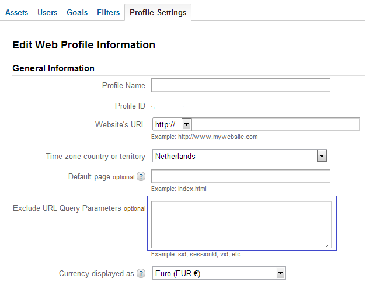Open the http:// protocol dropdown
Screen dimensions: 366x285
pos(172,124)
